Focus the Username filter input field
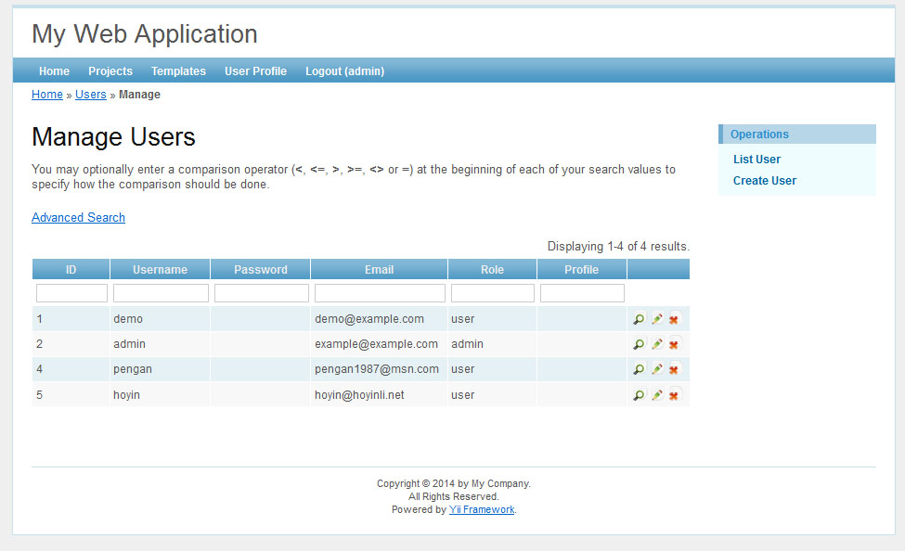The height and width of the screenshot is (551, 905). pos(161,293)
